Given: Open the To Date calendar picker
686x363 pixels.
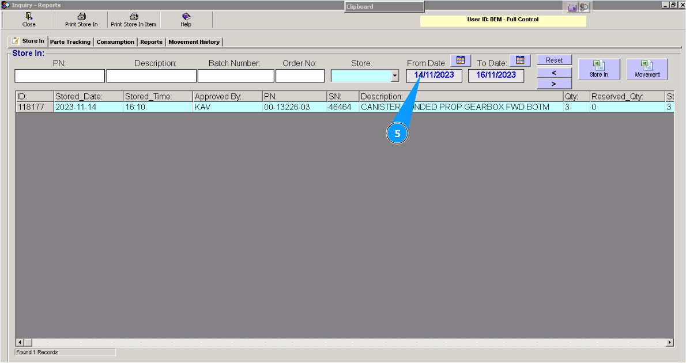Looking at the screenshot, I should click(x=520, y=60).
